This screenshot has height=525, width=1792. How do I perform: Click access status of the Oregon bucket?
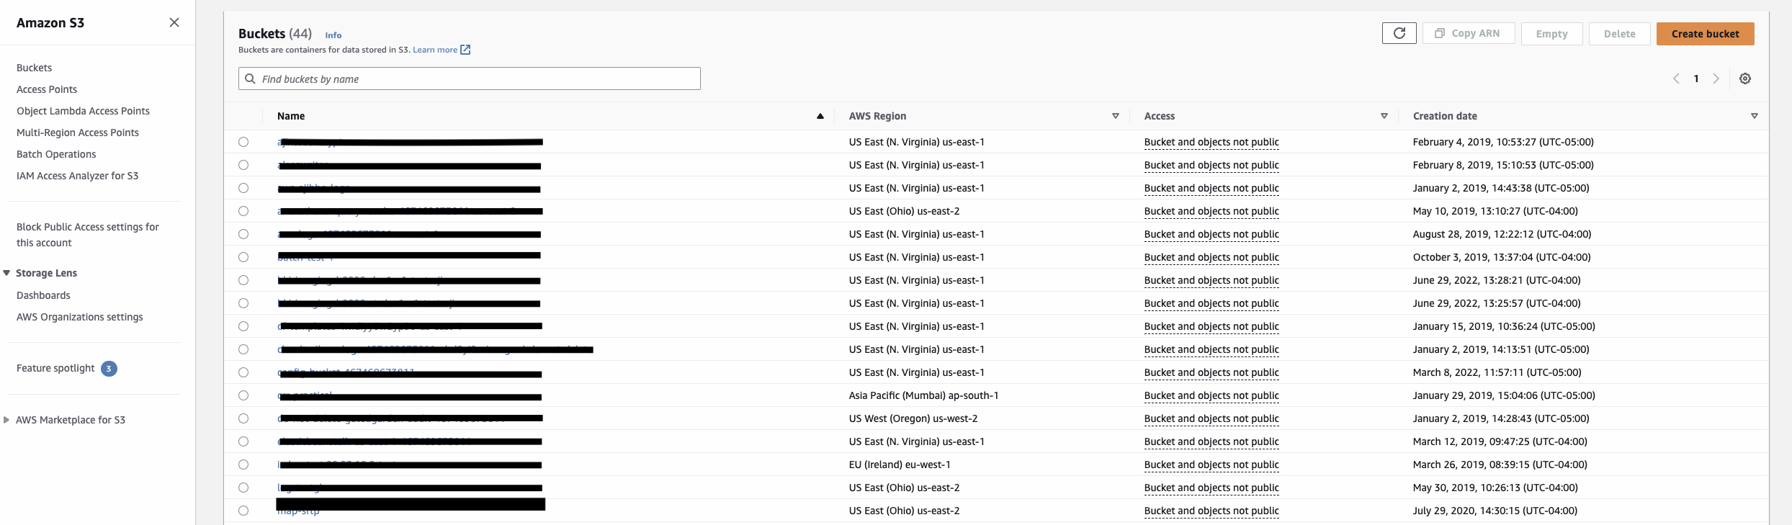1211,418
